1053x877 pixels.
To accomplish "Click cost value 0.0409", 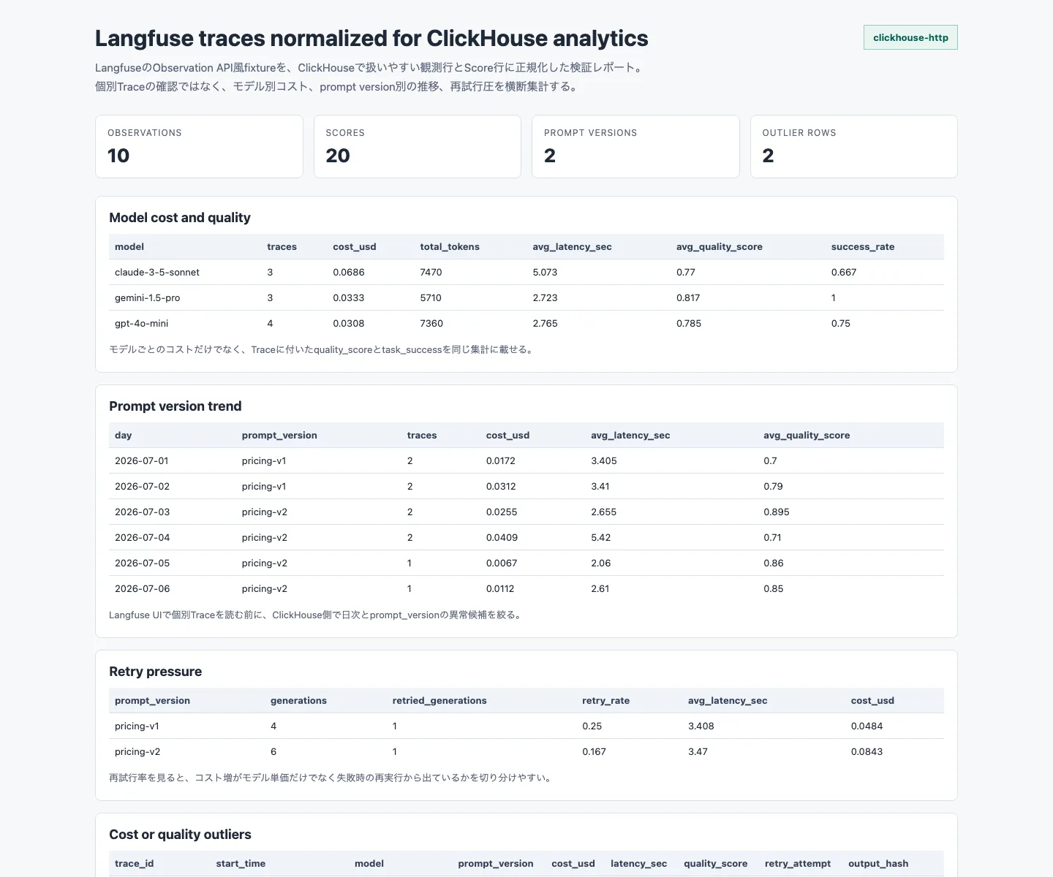I will (502, 538).
